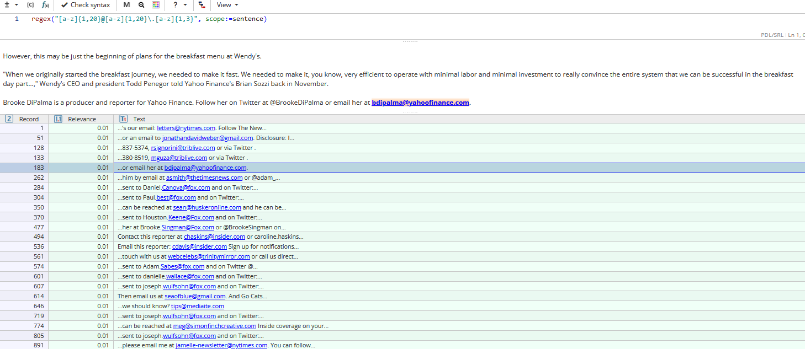Image resolution: width=805 pixels, height=349 pixels.
Task: Click the colored grid icon
Action: coord(156,5)
